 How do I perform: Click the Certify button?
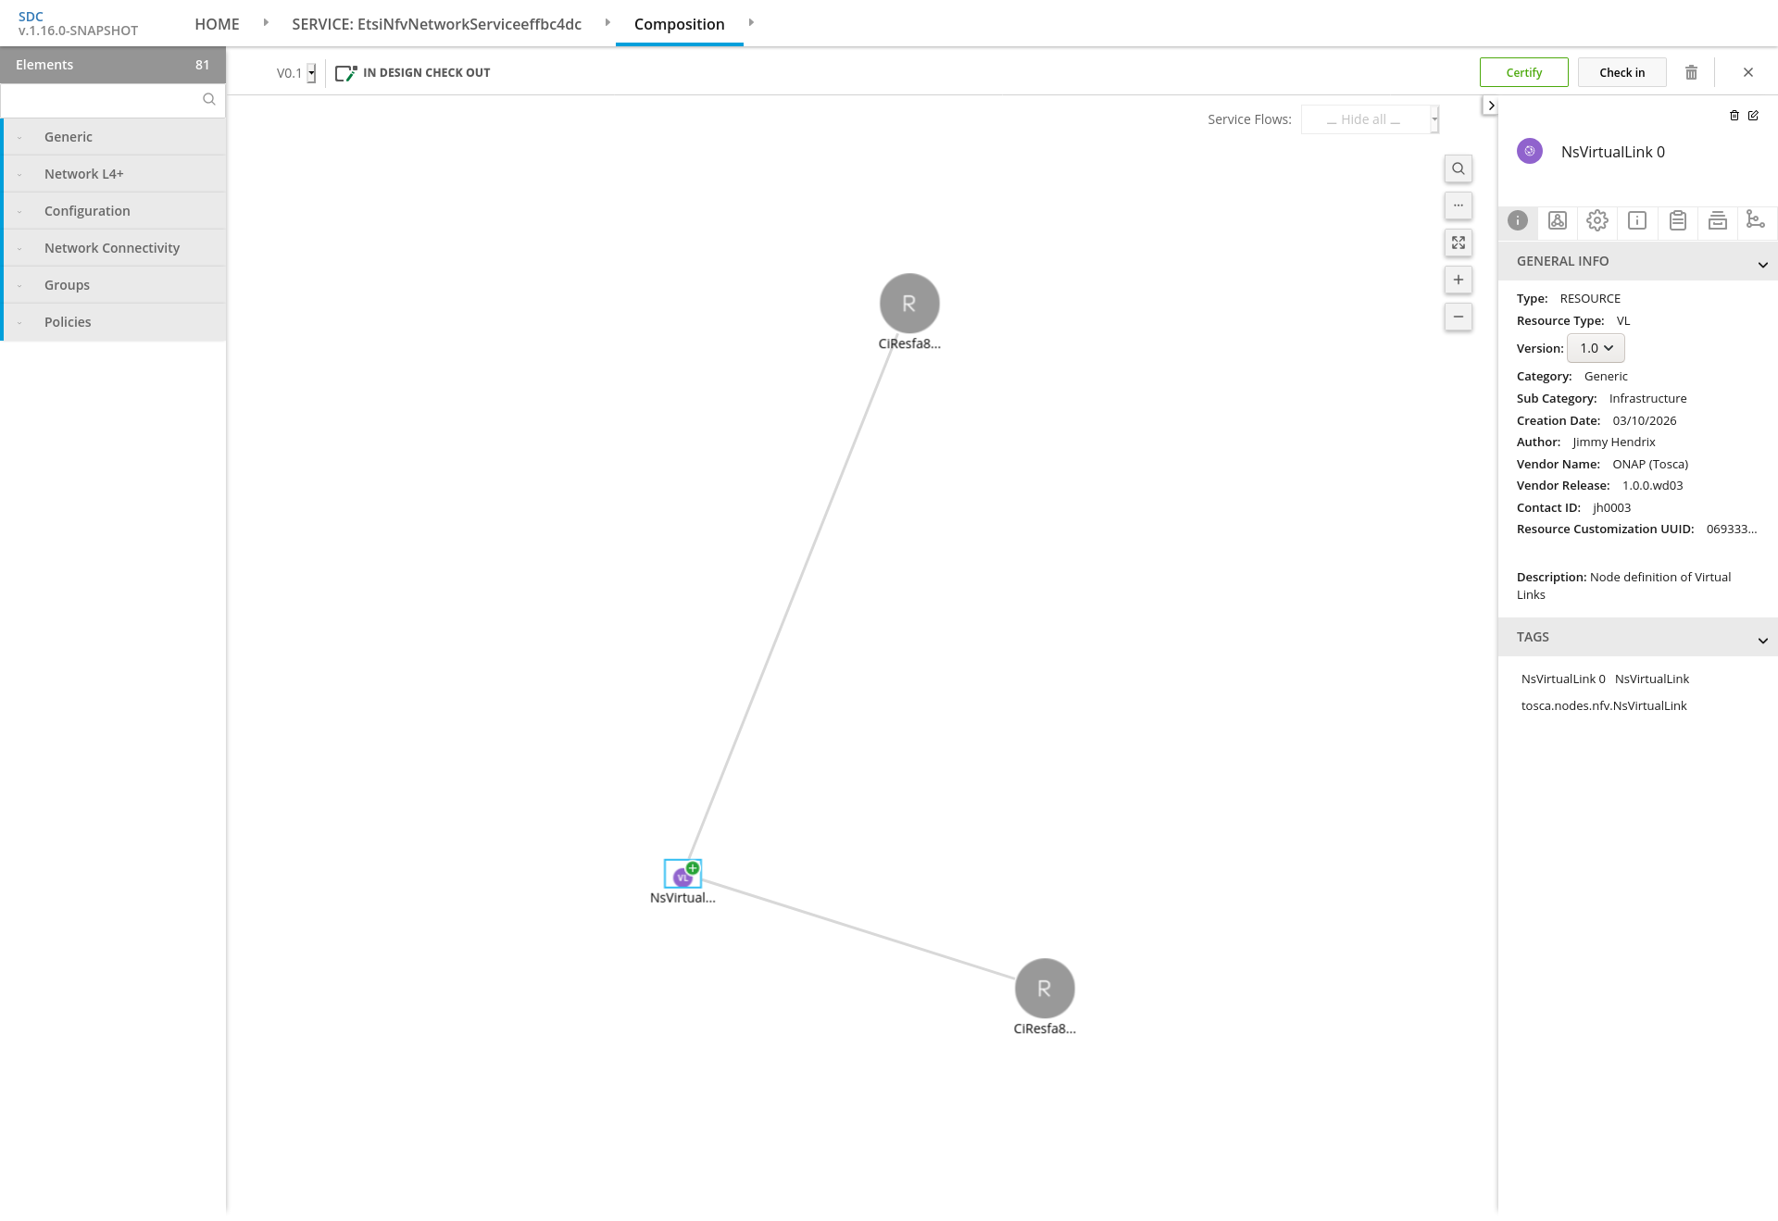(x=1523, y=72)
